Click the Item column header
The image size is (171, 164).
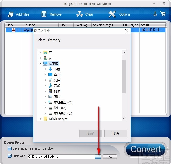(13, 25)
